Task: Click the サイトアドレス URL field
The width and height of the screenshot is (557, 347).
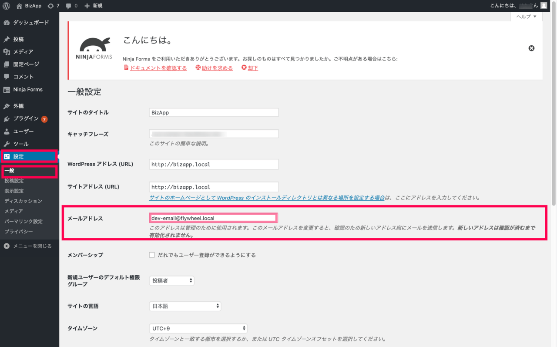Action: pos(214,187)
